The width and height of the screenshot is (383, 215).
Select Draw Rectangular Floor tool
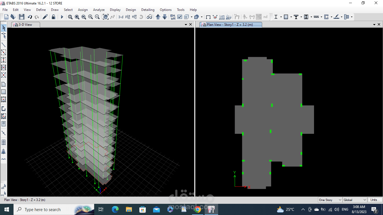coord(4,92)
